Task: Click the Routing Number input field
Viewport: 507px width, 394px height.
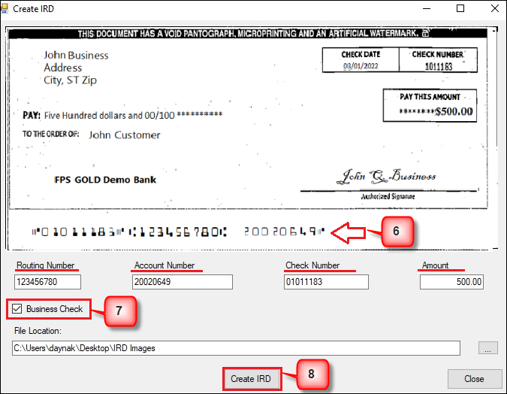Action: click(x=47, y=282)
